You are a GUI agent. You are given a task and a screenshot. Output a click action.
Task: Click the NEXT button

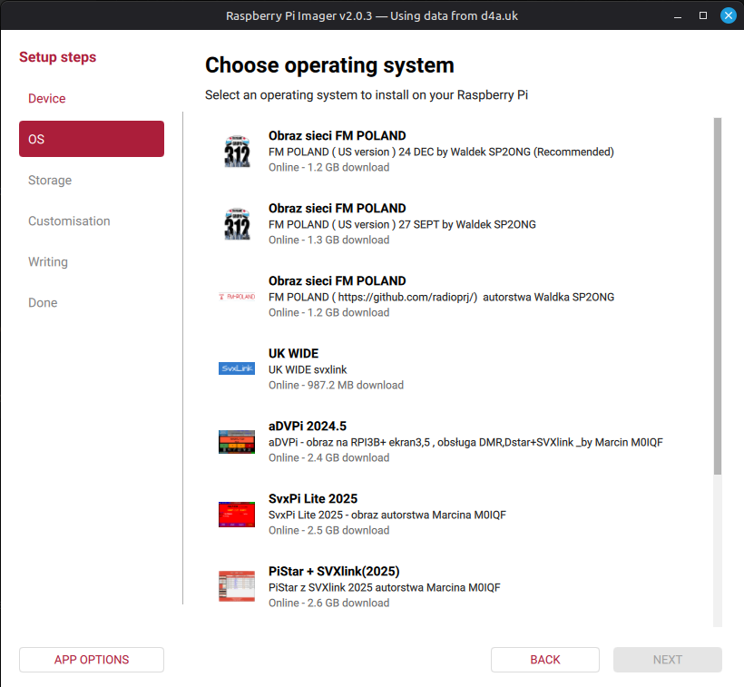(667, 660)
